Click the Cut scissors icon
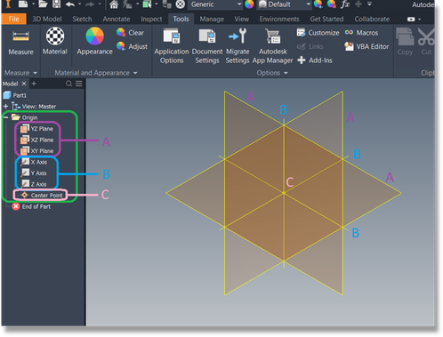The width and height of the screenshot is (443, 337). click(x=426, y=36)
